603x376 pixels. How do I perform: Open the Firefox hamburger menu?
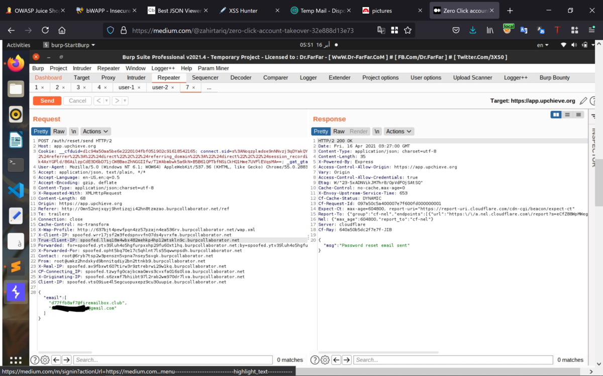[x=591, y=30]
